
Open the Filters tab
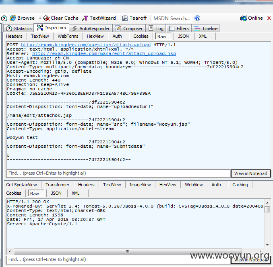179,28
